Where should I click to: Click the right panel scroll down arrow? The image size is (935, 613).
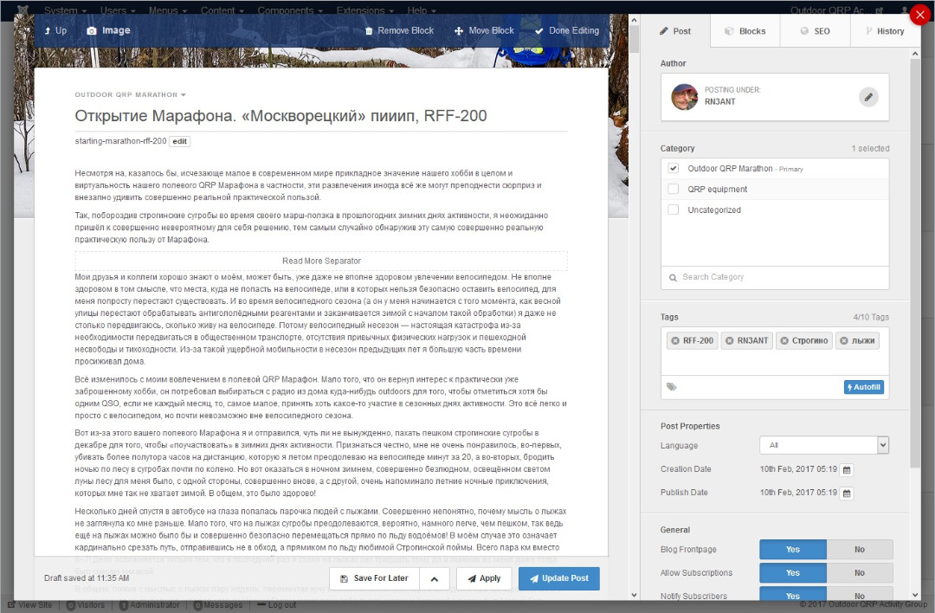[x=915, y=595]
